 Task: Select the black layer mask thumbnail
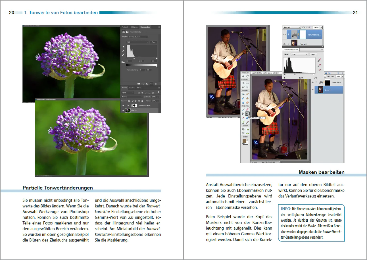pos(328,82)
